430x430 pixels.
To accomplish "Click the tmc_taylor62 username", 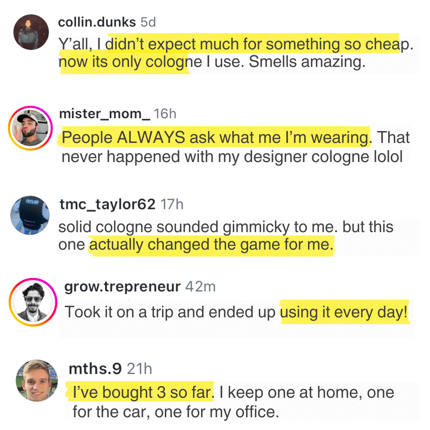I will click(107, 205).
